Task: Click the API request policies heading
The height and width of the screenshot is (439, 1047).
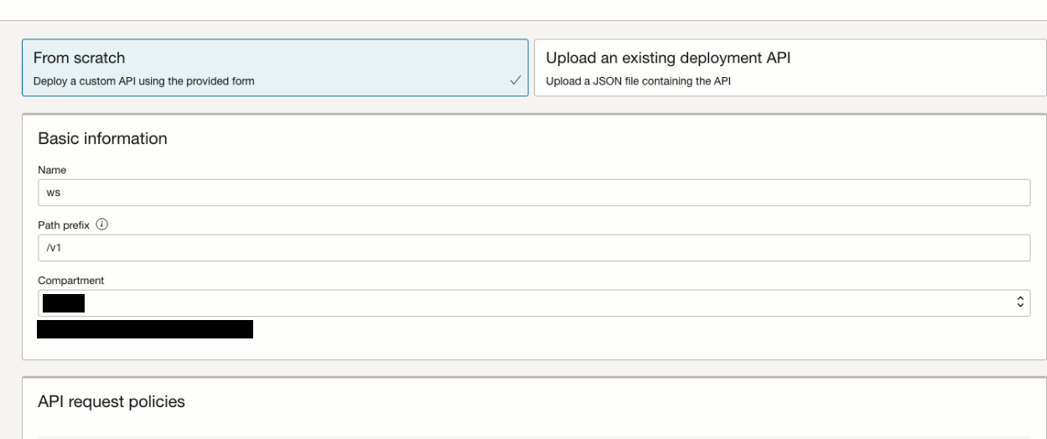Action: pos(111,402)
